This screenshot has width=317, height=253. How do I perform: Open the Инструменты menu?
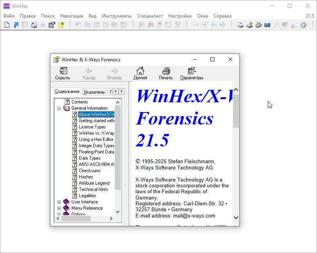(x=117, y=16)
